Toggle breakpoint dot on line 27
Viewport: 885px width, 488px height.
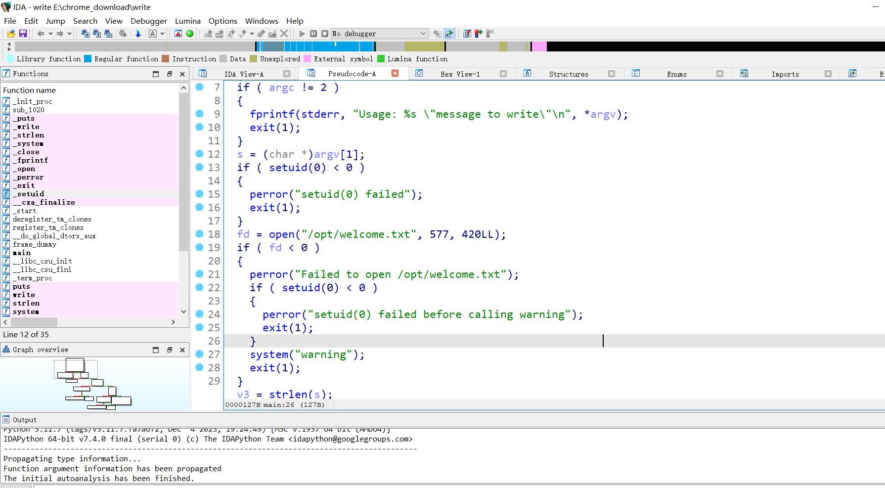pyautogui.click(x=200, y=354)
